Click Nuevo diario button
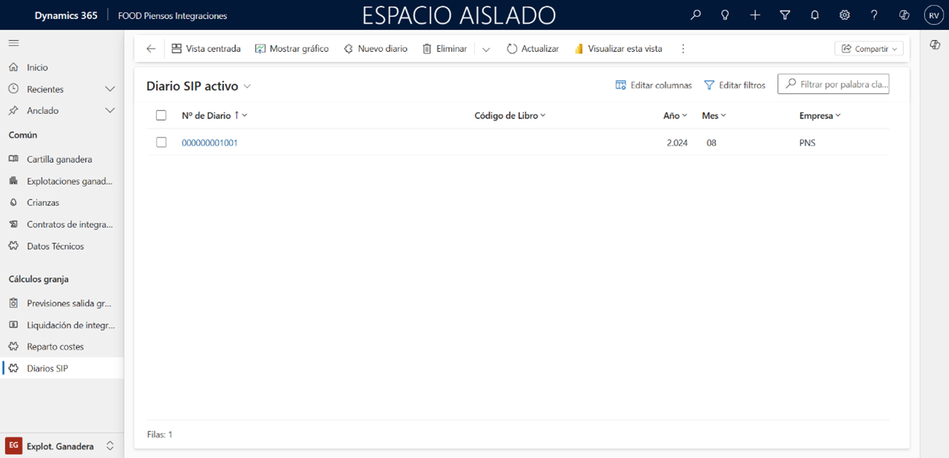 click(x=376, y=49)
